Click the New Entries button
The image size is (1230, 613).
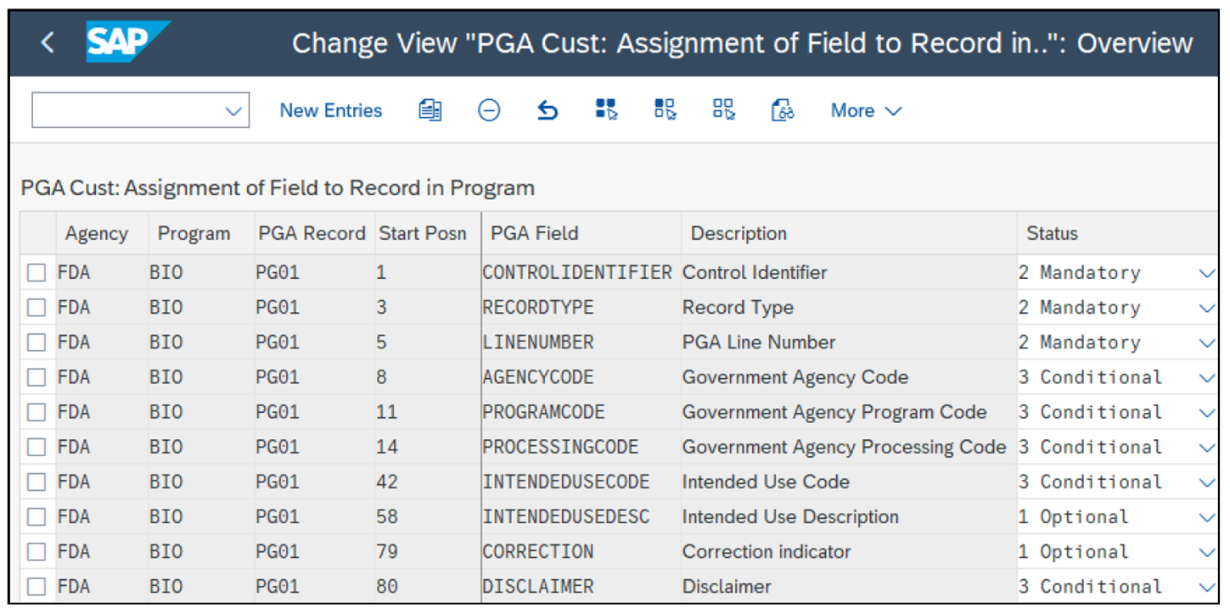click(330, 109)
